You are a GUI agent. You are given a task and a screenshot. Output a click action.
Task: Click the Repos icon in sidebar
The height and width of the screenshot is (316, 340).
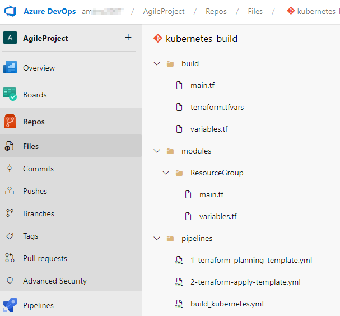tap(10, 122)
